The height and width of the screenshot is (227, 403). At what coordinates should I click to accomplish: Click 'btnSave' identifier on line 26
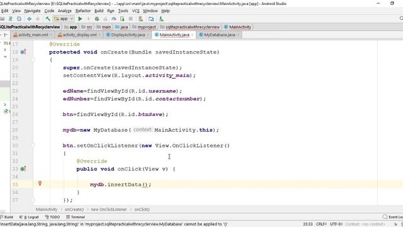pos(150,114)
